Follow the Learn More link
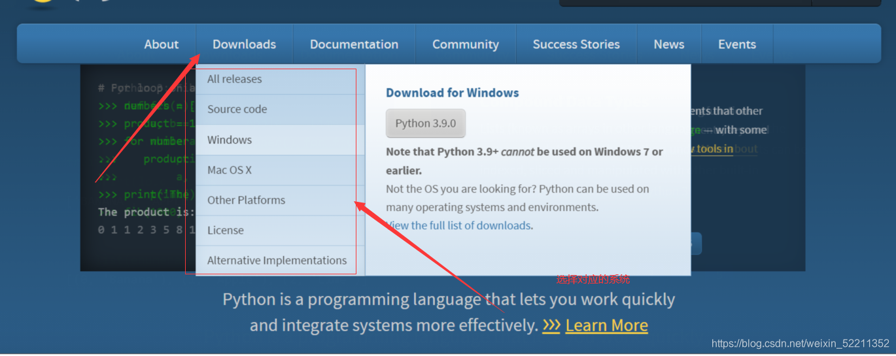The height and width of the screenshot is (356, 896). coord(606,325)
